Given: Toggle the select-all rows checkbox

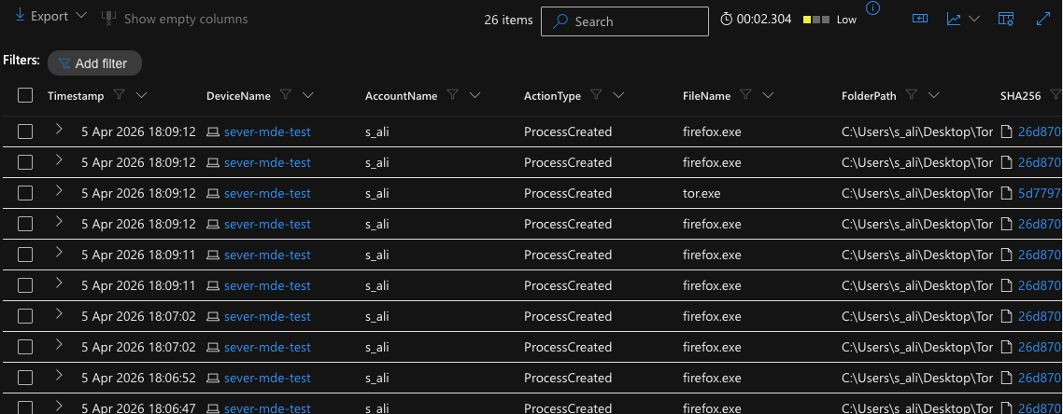Looking at the screenshot, I should point(25,95).
